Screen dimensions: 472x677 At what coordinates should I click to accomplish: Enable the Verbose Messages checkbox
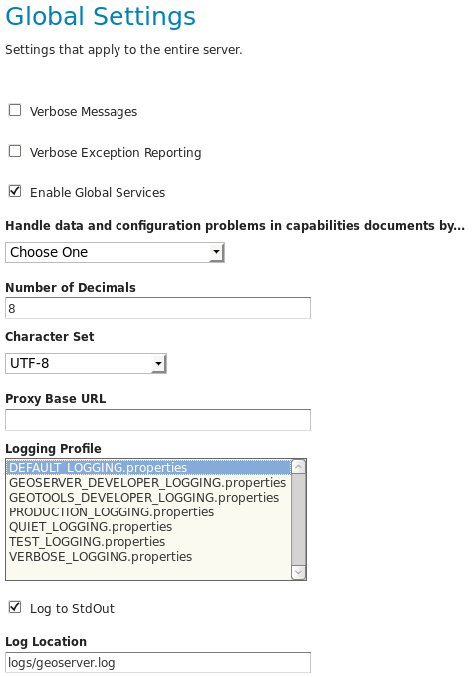[15, 110]
